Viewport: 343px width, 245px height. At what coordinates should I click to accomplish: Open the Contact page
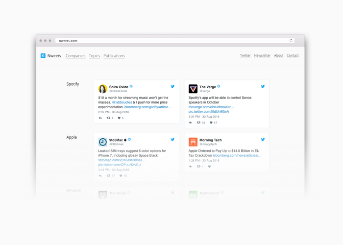(x=293, y=55)
